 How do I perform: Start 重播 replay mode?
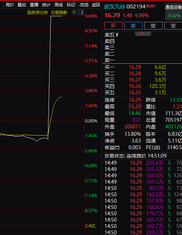pyautogui.click(x=34, y=5)
